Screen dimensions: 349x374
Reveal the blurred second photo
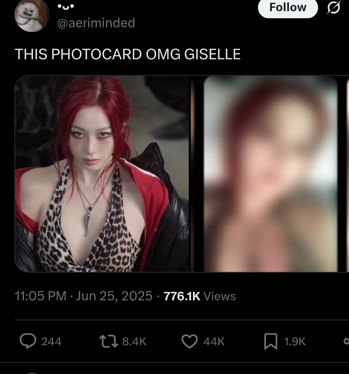tap(270, 174)
